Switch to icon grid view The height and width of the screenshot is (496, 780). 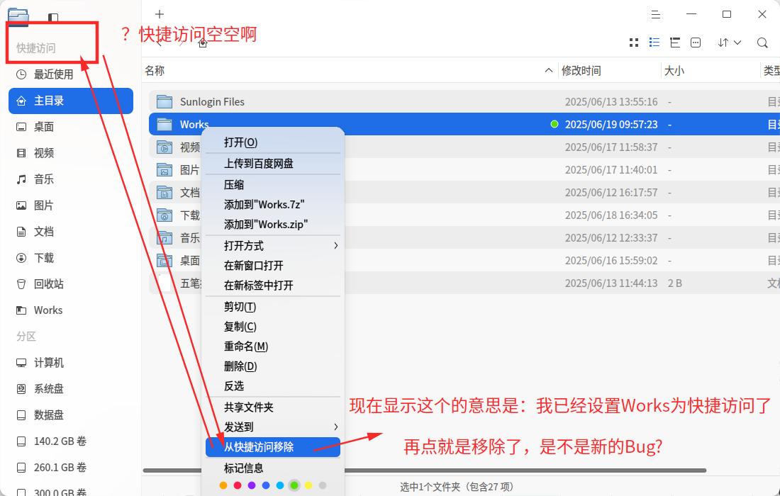tap(634, 43)
